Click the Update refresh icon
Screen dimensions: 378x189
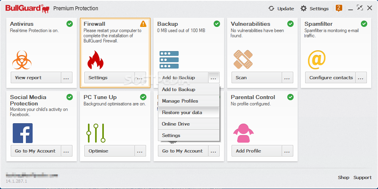tap(271, 8)
